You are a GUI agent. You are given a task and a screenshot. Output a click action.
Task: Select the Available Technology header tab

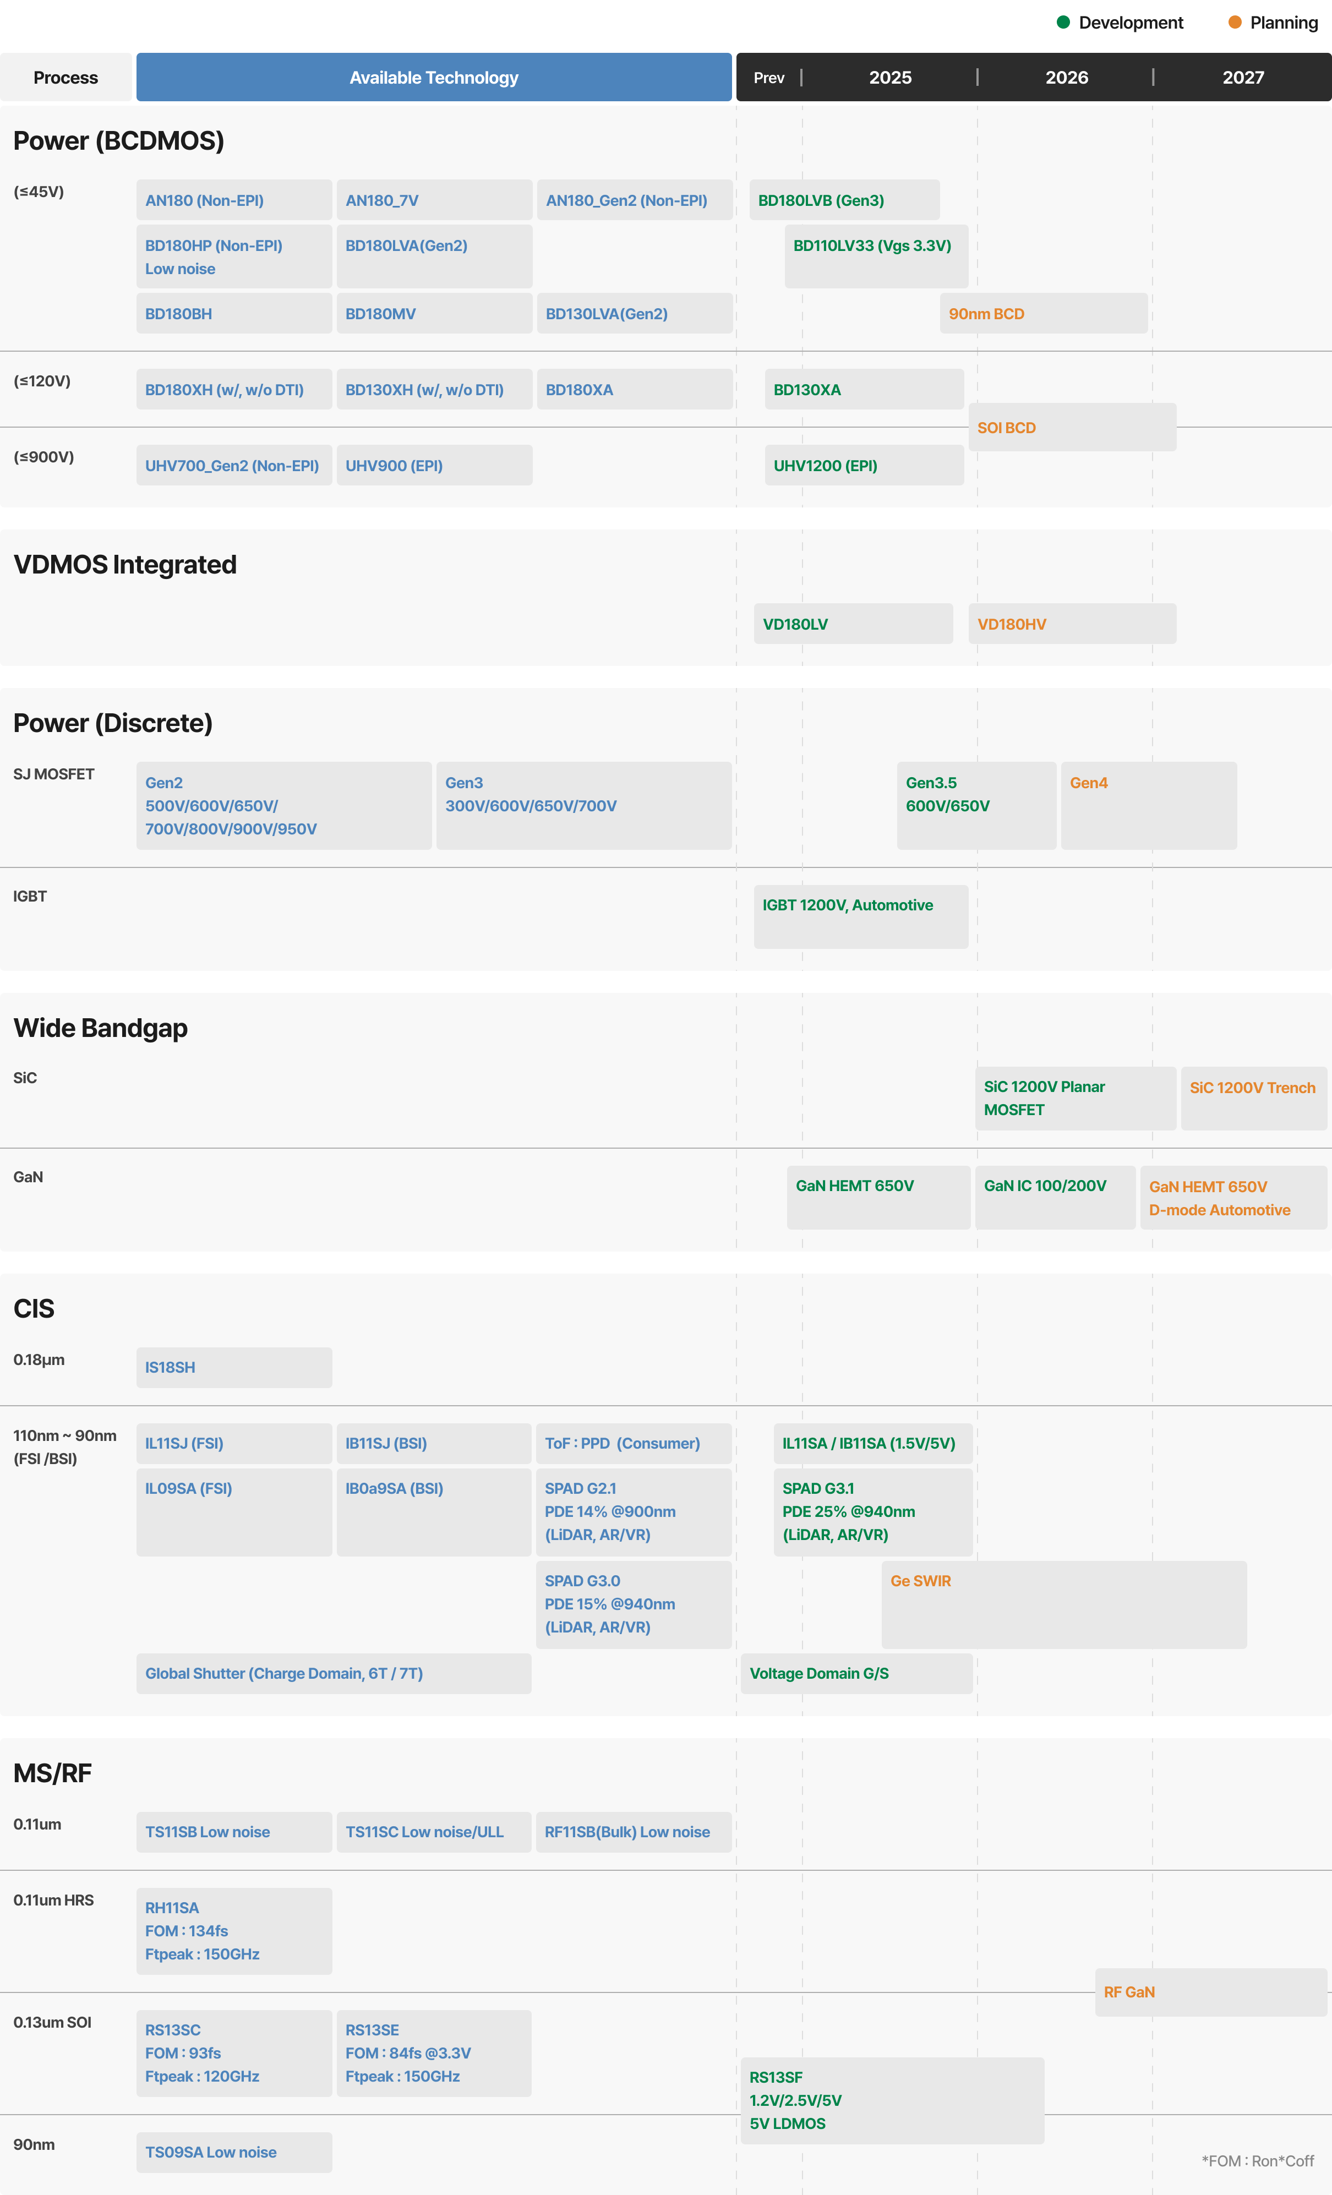coord(434,78)
